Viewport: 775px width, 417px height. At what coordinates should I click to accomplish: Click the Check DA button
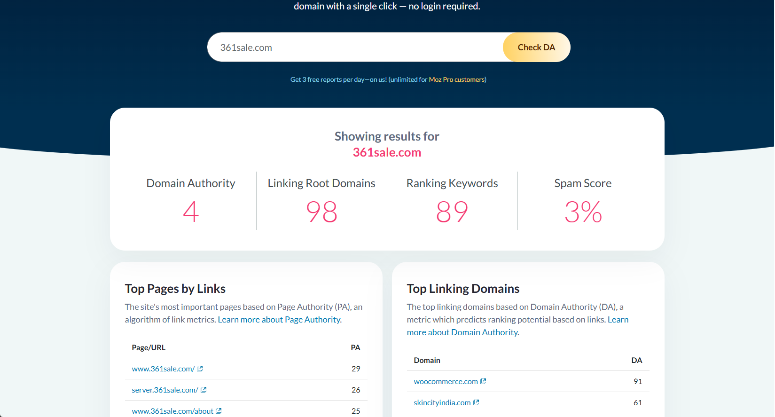tap(536, 47)
